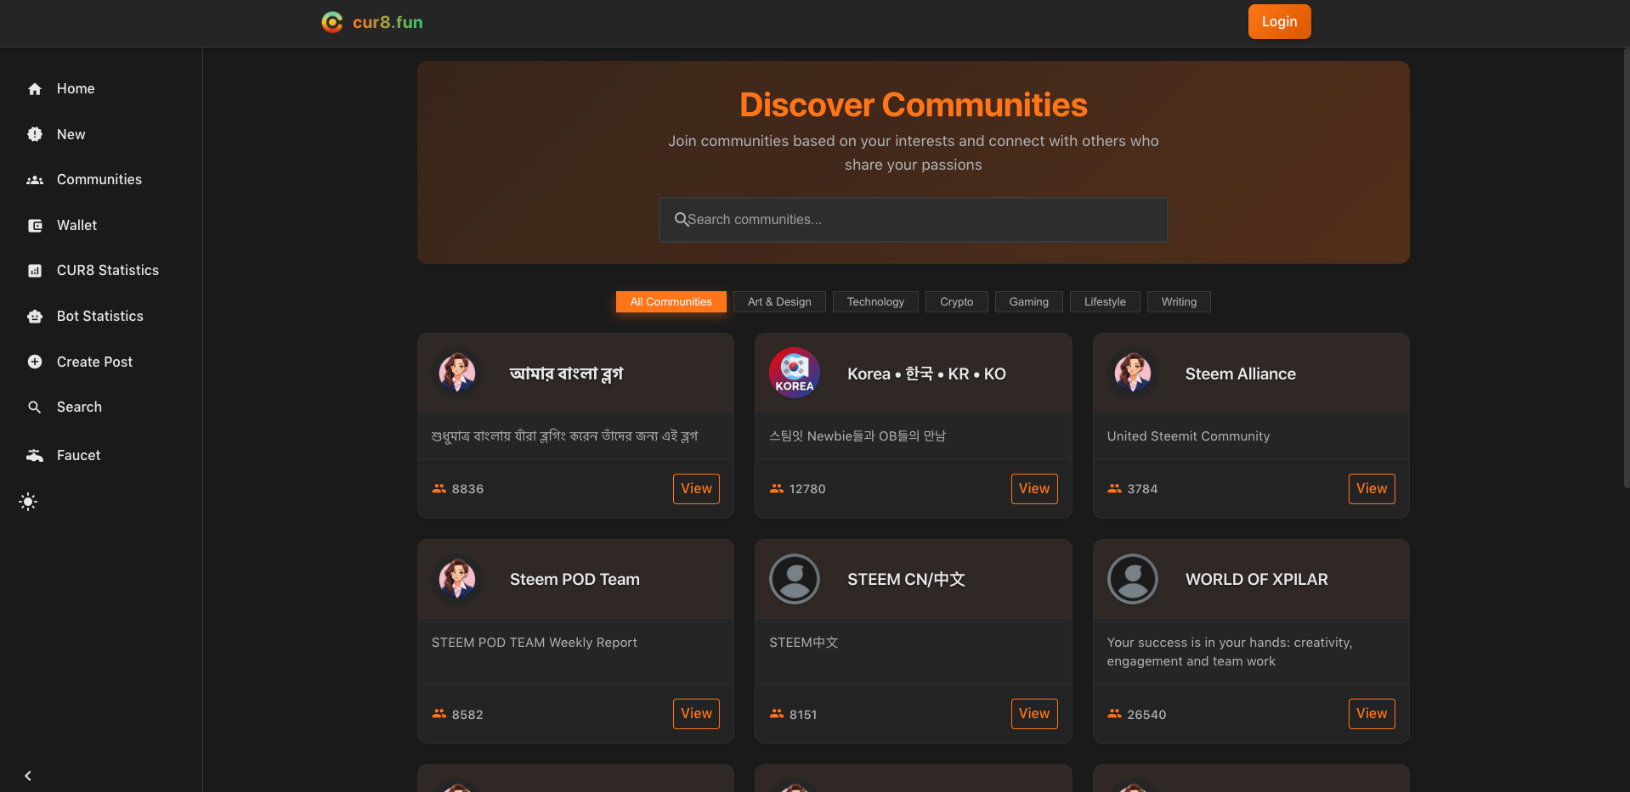View the Korea • 한국 • KR • KO community
The height and width of the screenshot is (792, 1630).
[x=1034, y=489]
